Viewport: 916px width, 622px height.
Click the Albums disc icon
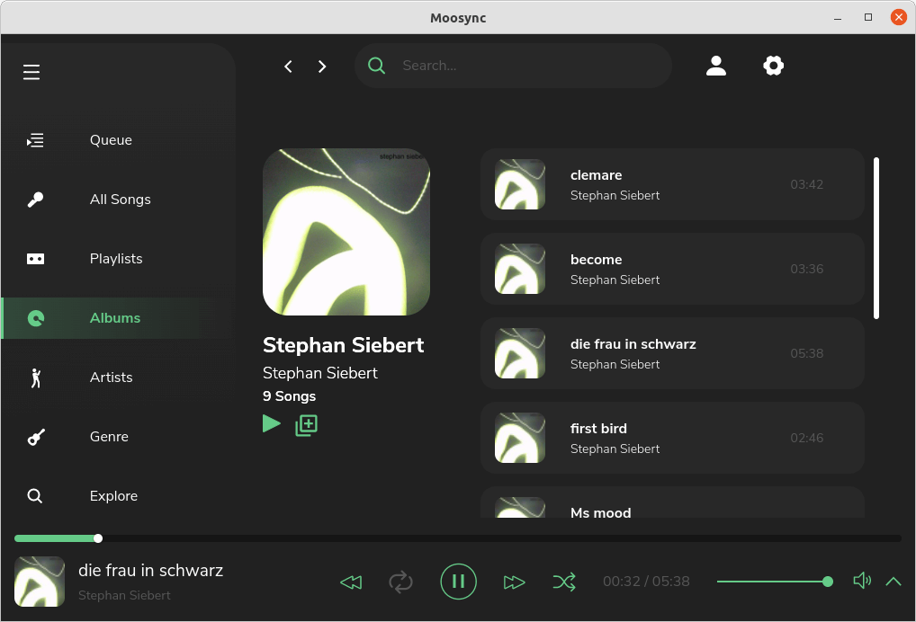pos(36,318)
